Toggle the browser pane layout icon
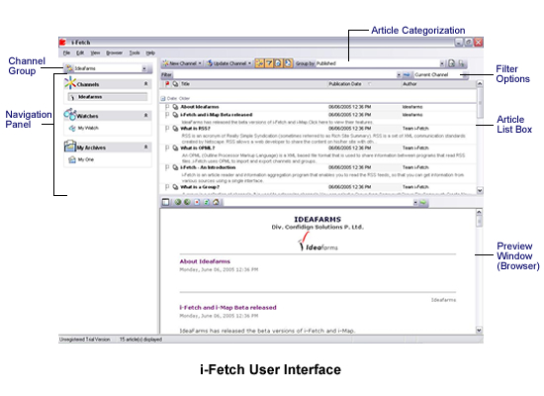Screen dimensions: 544x396 [166, 202]
